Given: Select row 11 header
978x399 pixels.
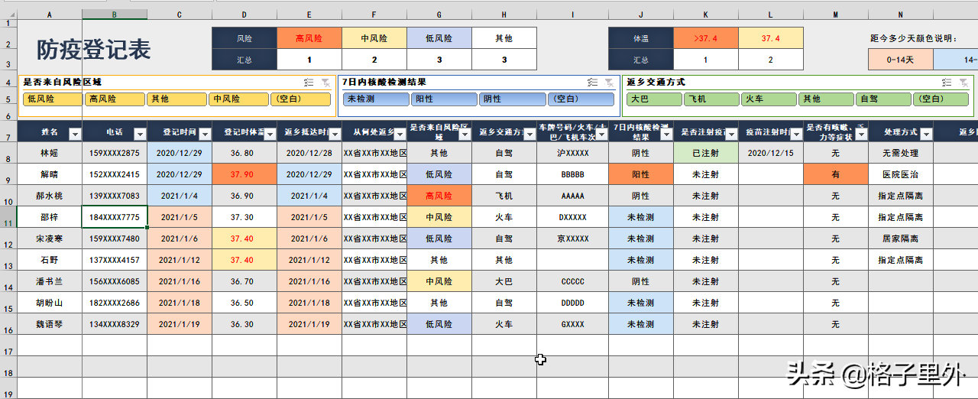Looking at the screenshot, I should 8,217.
